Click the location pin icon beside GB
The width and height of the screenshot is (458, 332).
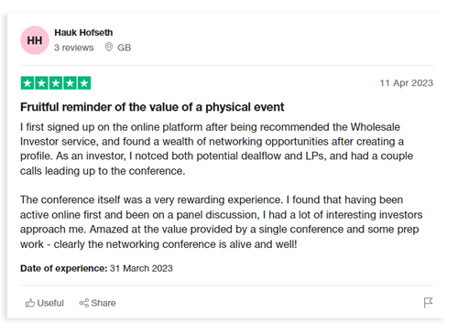(109, 48)
